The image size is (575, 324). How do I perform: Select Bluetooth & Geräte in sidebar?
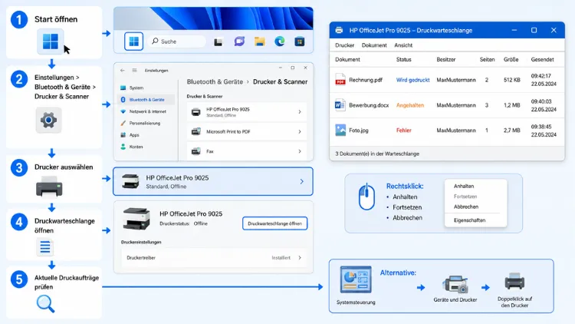[x=146, y=100]
